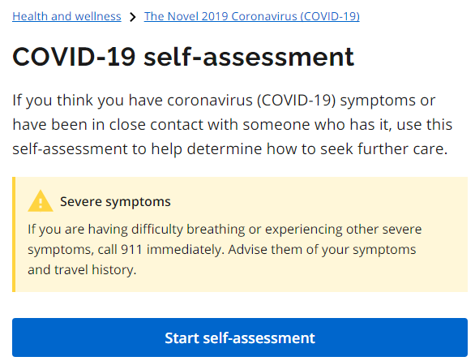Click 'self-assessment to help determine' paragraph line
This screenshot has height=361, width=475.
pyautogui.click(x=230, y=149)
